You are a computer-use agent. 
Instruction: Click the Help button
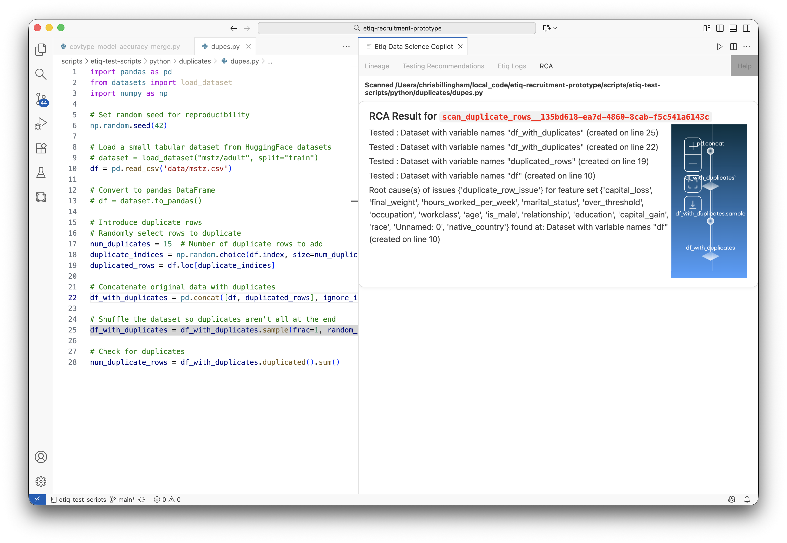[x=744, y=66]
